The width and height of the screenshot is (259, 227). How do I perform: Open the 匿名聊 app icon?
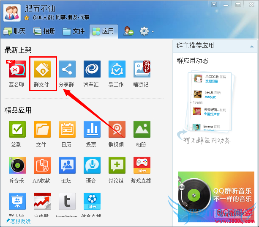17,69
